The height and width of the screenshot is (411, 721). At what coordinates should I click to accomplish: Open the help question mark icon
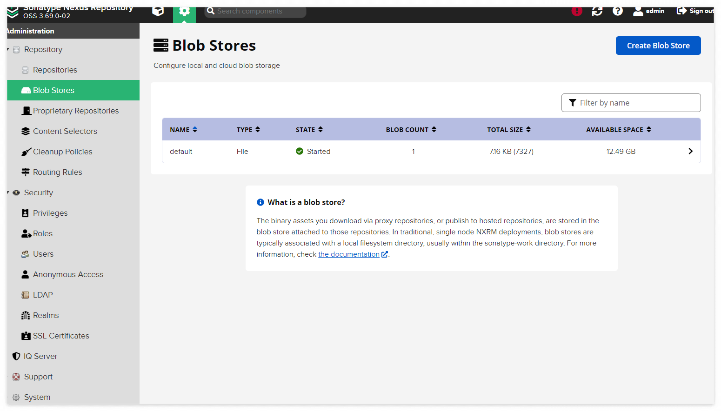click(x=618, y=11)
